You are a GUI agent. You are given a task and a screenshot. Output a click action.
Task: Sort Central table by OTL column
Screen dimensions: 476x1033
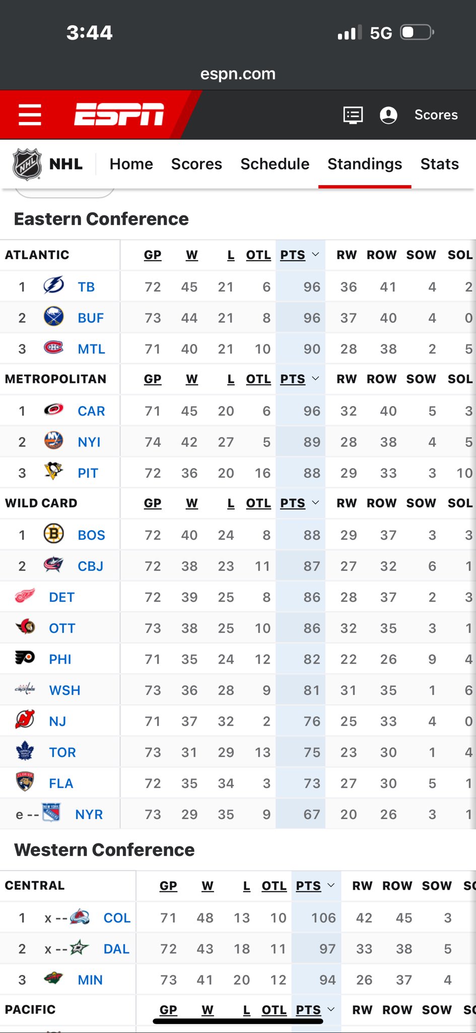(274, 886)
